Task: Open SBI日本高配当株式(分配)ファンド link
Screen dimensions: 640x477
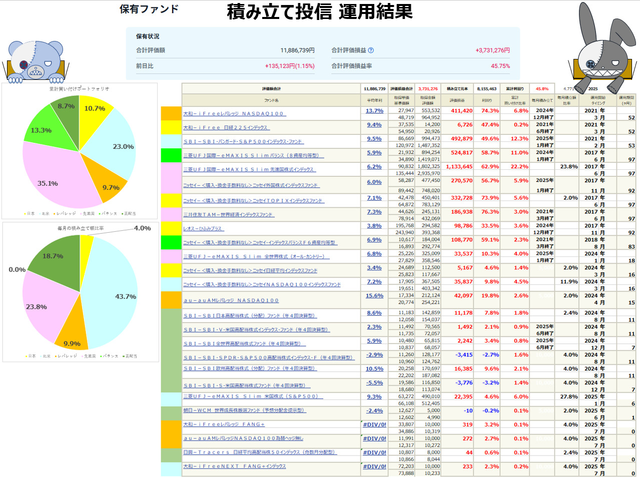Action: click(x=250, y=316)
